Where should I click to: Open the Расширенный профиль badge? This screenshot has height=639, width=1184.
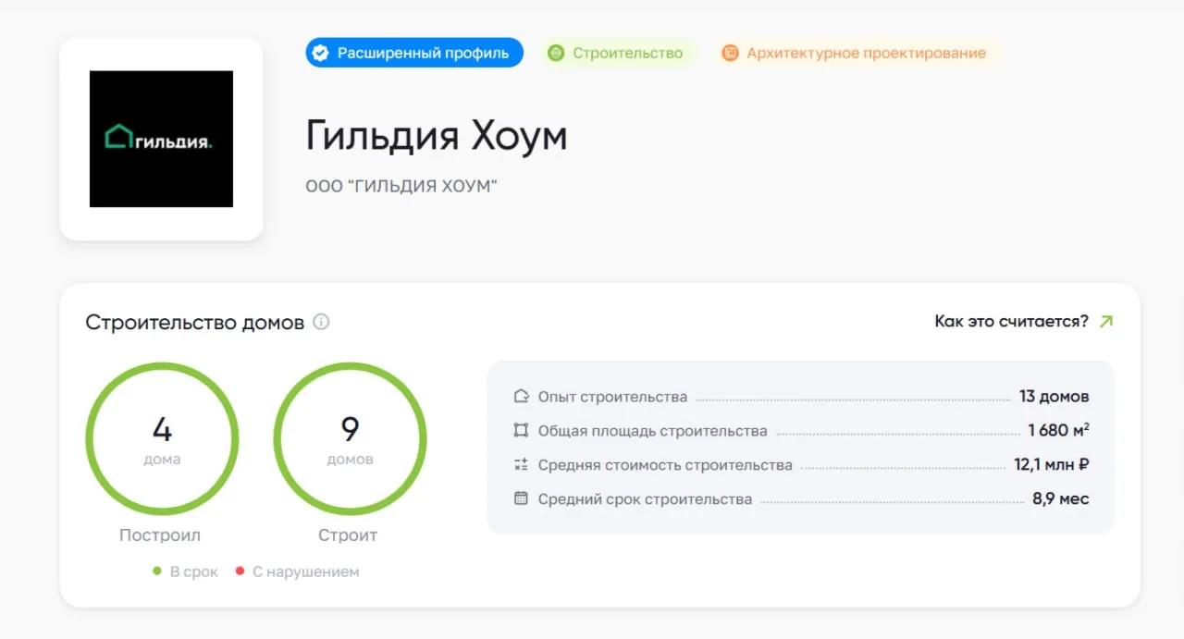414,53
